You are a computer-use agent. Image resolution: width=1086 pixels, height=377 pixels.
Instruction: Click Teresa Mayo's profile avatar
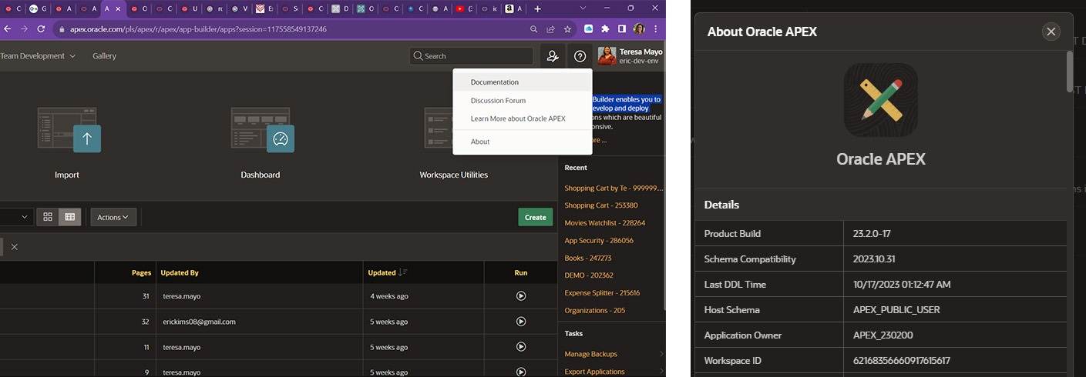coord(607,55)
